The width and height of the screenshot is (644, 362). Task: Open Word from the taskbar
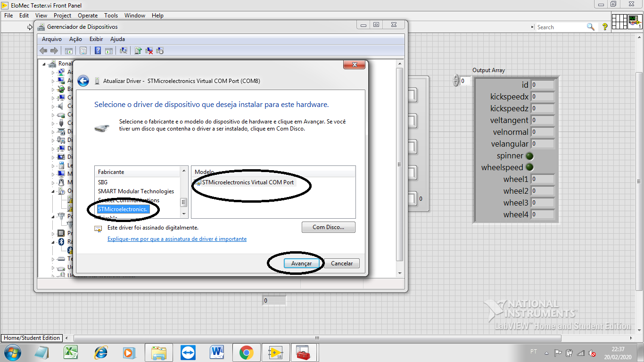pyautogui.click(x=217, y=352)
